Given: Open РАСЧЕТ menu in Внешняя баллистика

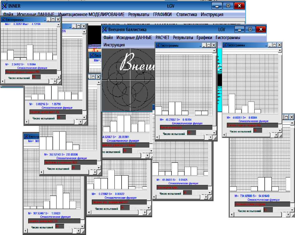Looking at the screenshot, I should pos(162,37).
